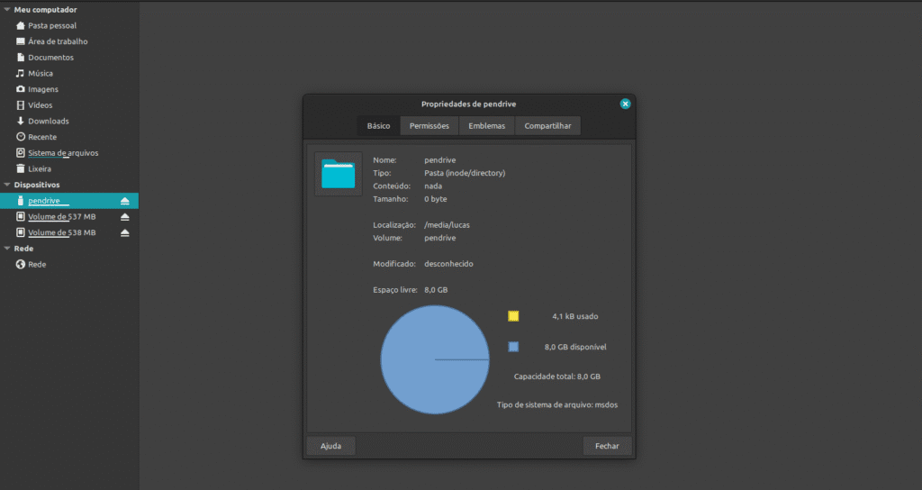Viewport: 922px width, 490px height.
Task: Switch to the Permissões tab
Action: pyautogui.click(x=429, y=126)
